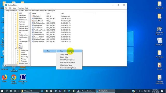Open the Firefox desktop shortcut
Image resolution: width=166 pixels, height=93 pixels.
pos(4,78)
